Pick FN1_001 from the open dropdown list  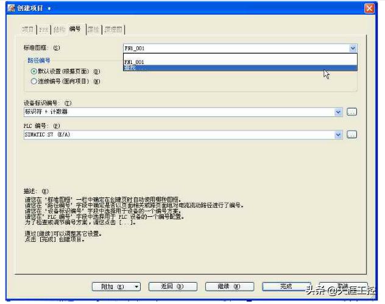pos(240,62)
